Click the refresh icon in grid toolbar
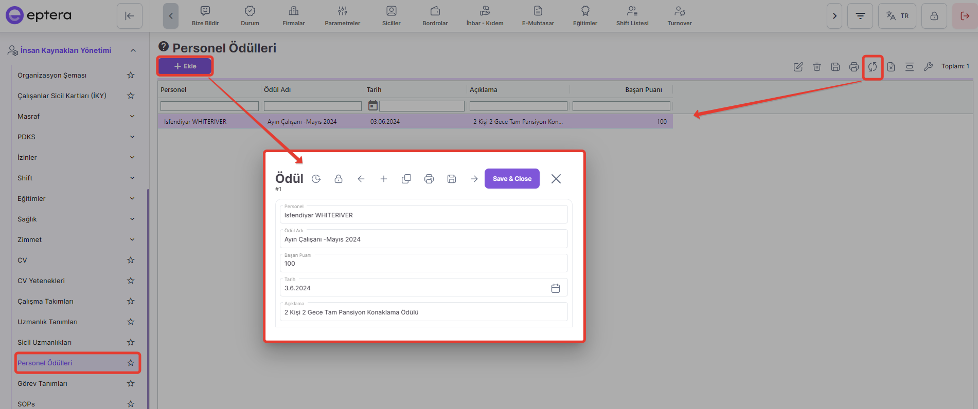 coord(873,67)
